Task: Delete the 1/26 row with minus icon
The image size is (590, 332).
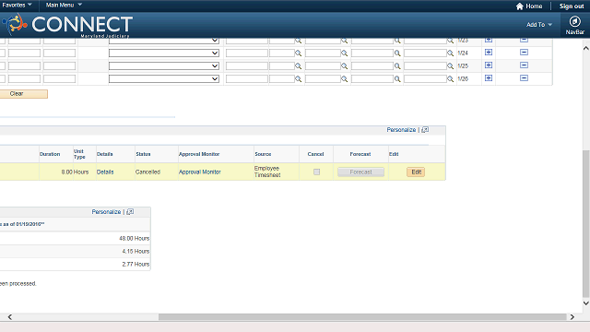Action: [525, 77]
